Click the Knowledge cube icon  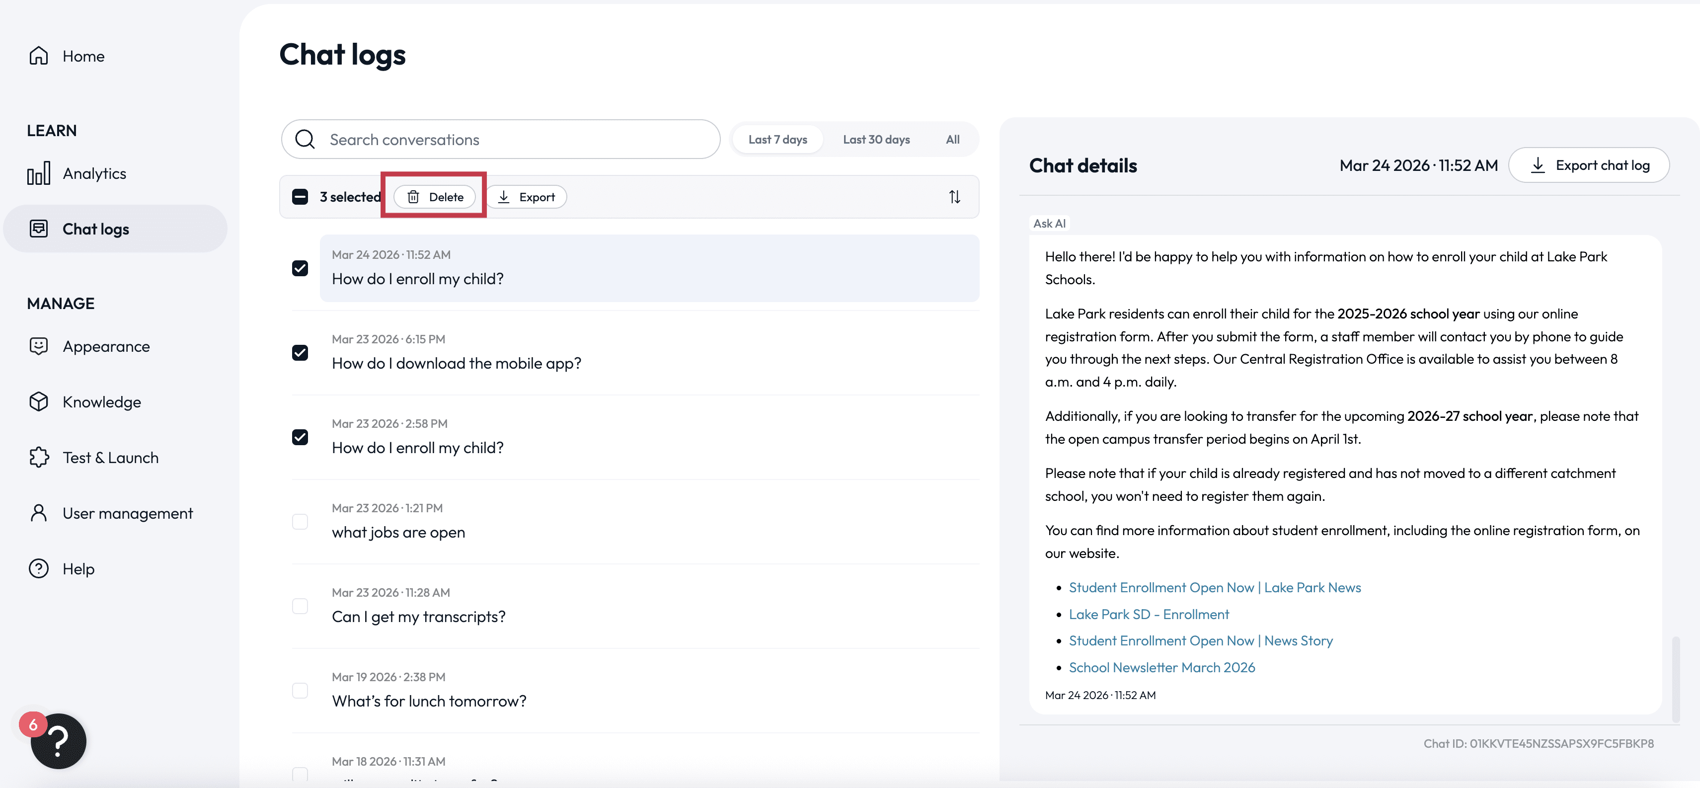[x=39, y=401]
